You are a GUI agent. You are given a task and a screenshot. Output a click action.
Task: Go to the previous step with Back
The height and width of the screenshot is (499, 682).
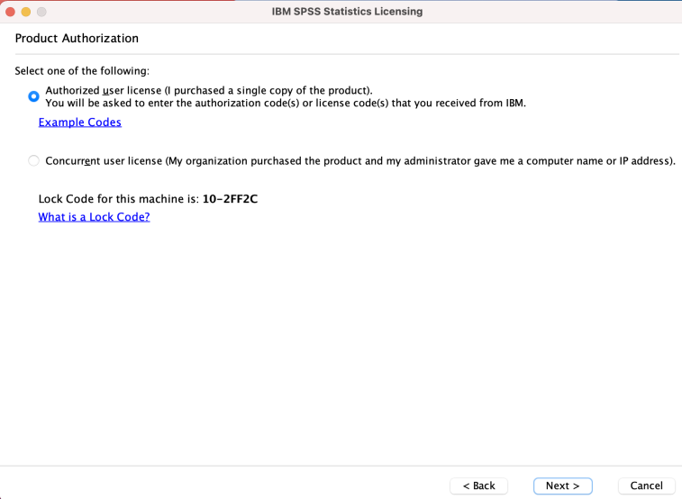(479, 485)
